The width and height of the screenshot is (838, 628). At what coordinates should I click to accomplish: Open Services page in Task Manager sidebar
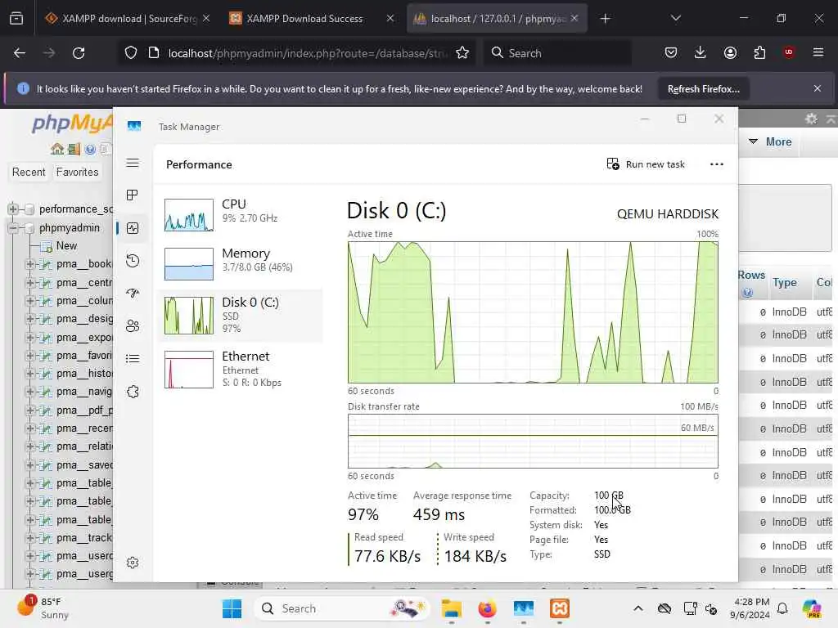point(133,392)
